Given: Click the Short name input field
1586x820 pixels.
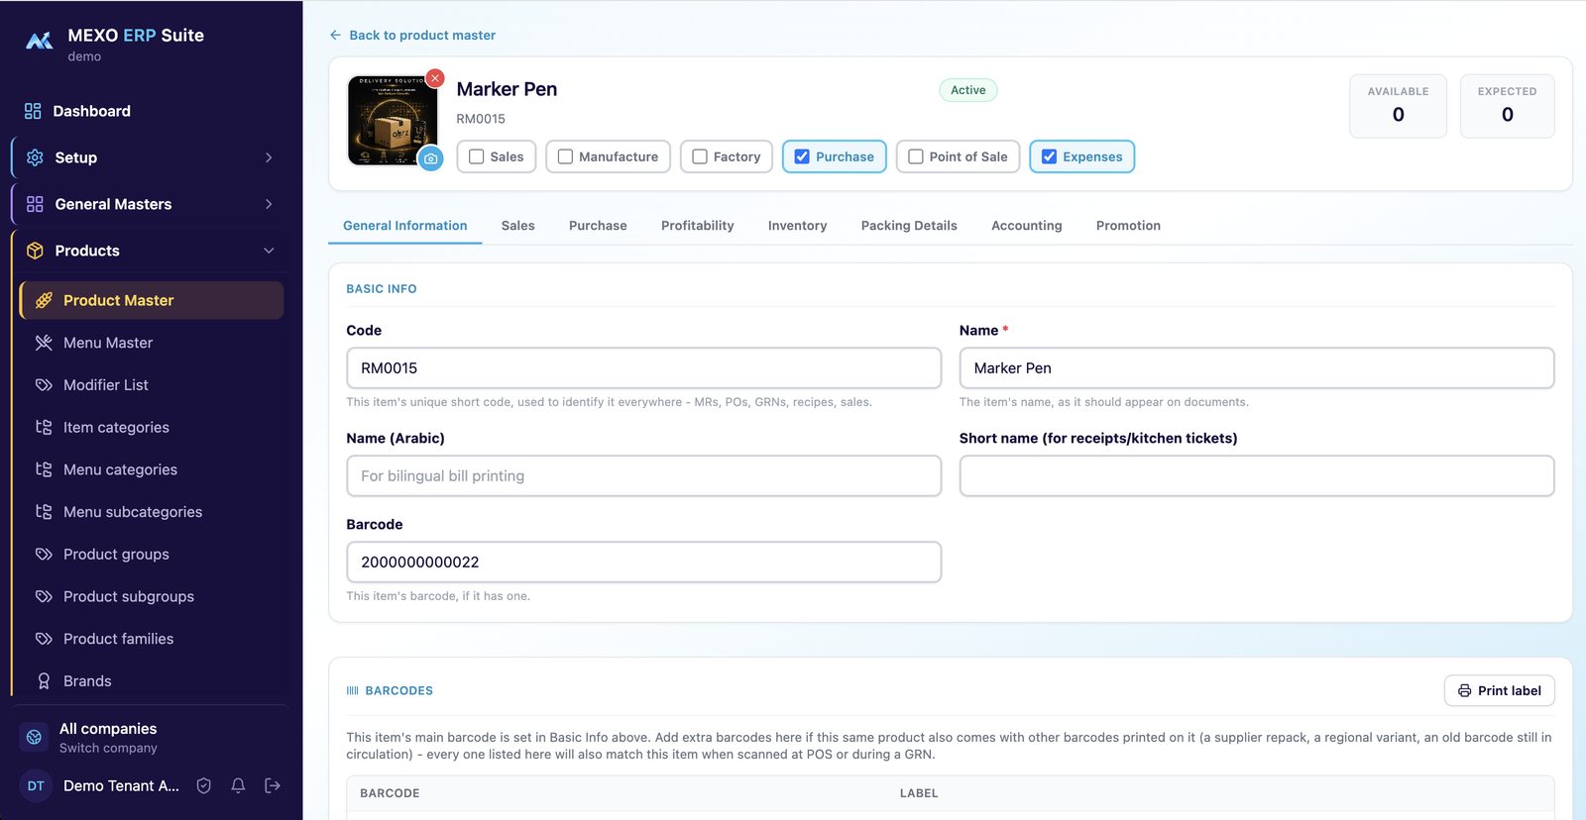Looking at the screenshot, I should [1256, 475].
